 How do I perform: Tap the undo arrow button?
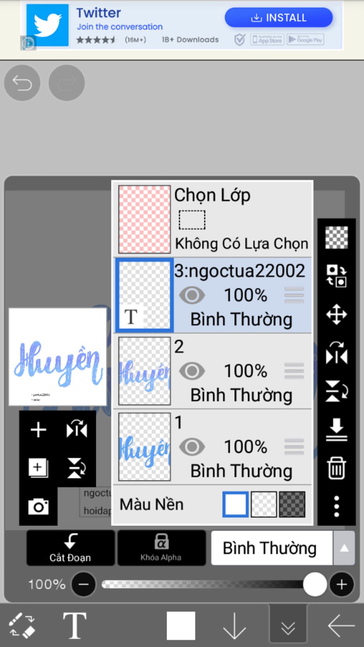click(x=22, y=83)
